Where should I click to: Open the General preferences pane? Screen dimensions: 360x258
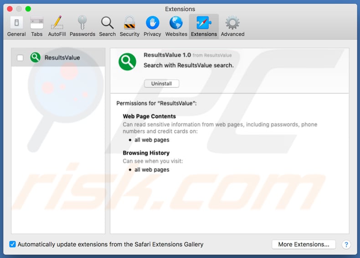pos(16,26)
